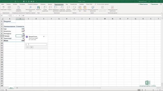Click Undo in quick access toolbar
Image resolution: width=163 pixels, height=91 pixels.
point(18,2)
